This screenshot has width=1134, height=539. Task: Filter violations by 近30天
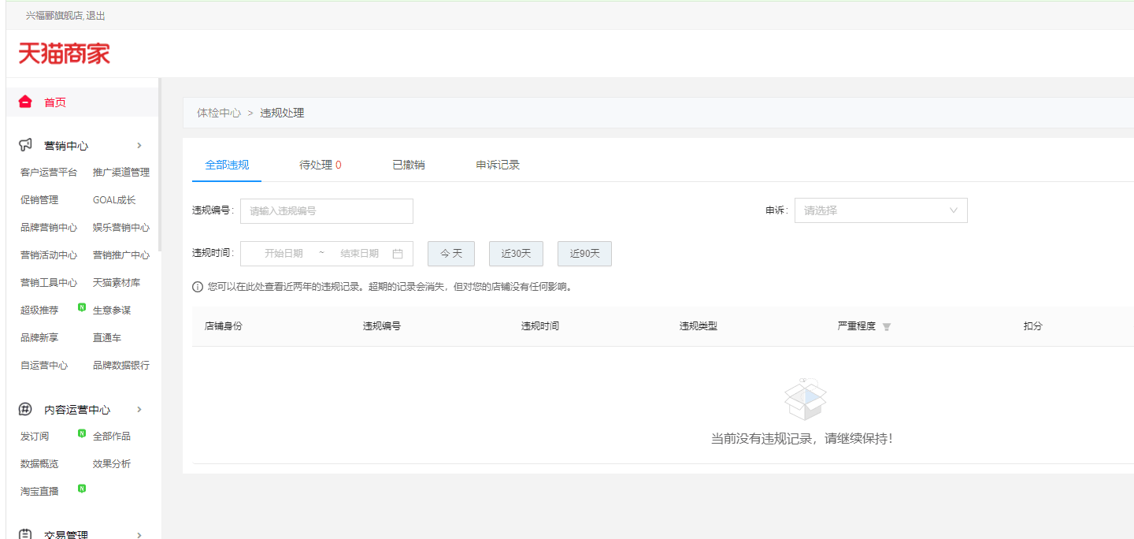[x=516, y=254]
